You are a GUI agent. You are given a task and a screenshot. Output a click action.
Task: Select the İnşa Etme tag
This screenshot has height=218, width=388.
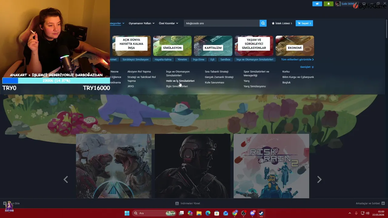(x=199, y=59)
